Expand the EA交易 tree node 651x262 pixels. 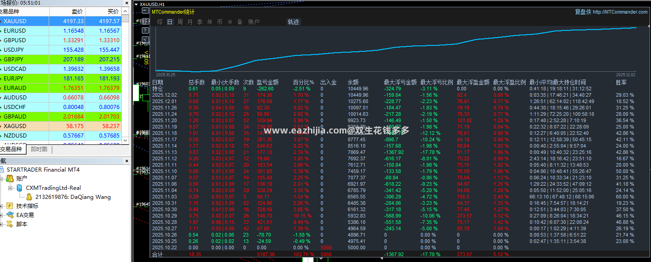pos(1,215)
